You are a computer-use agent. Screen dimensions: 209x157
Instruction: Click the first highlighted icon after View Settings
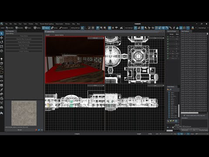135,28
